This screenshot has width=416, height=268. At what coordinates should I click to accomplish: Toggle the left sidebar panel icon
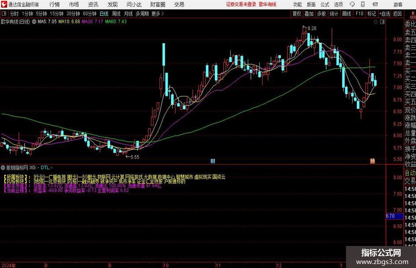(x=4, y=14)
